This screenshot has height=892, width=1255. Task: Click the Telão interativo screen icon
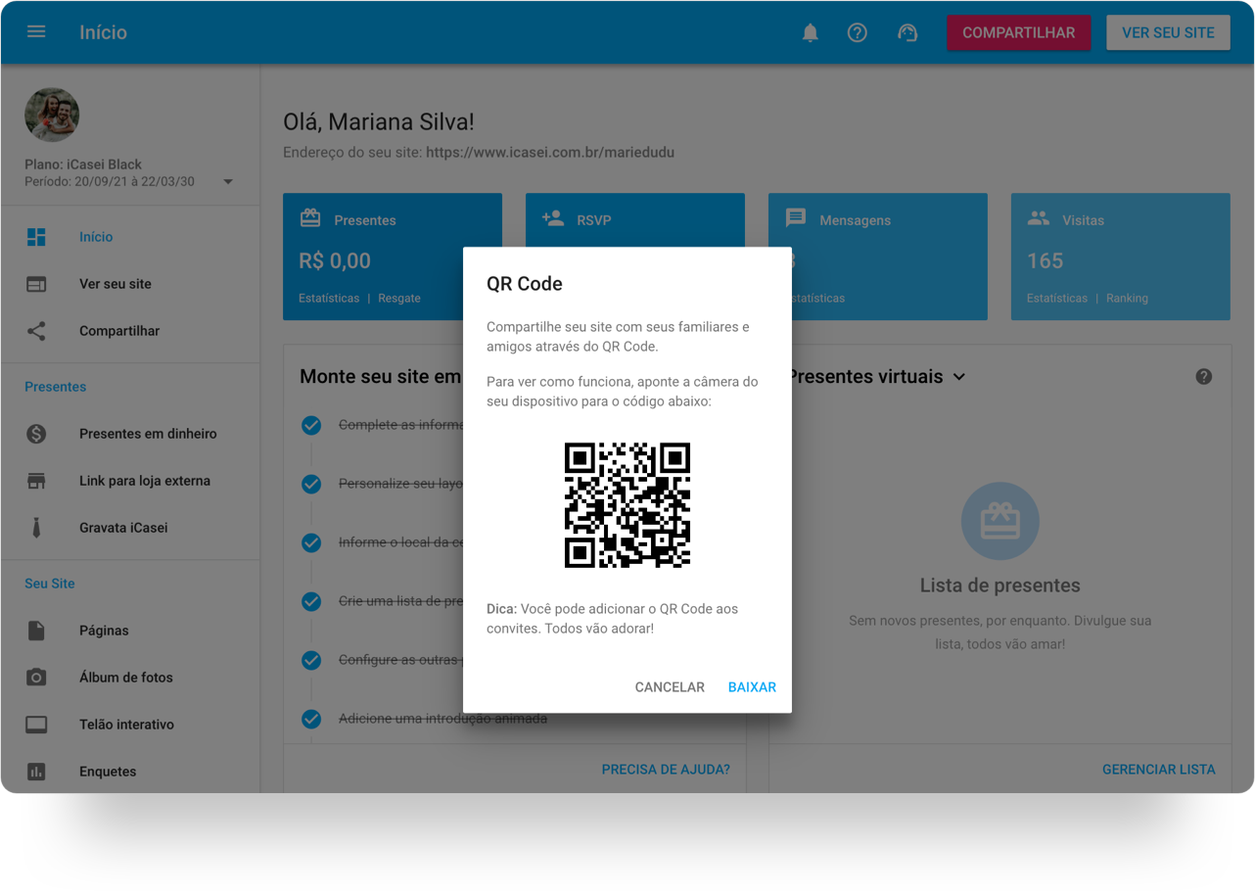tap(36, 725)
